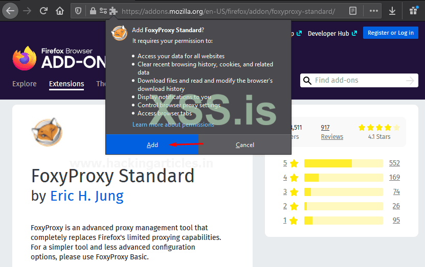The image size is (425, 267).
Task: Open the page actions three-dot menu
Action: click(374, 11)
